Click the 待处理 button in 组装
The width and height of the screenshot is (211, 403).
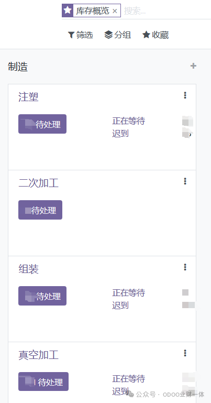[42, 296]
